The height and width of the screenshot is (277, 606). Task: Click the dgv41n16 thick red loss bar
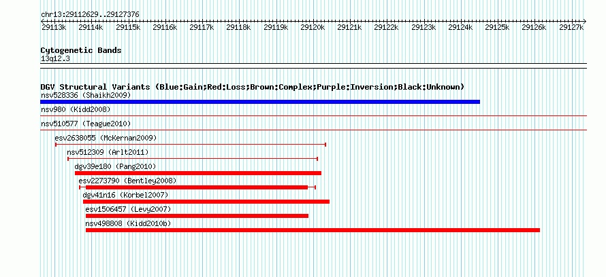click(206, 202)
